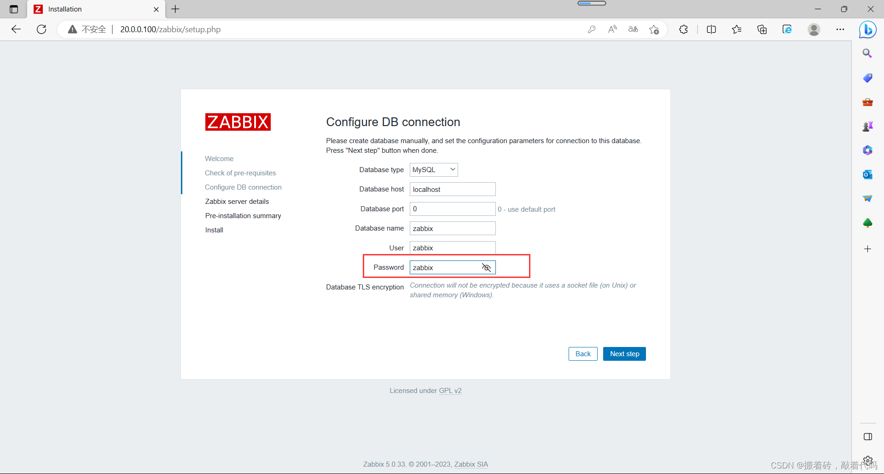The image size is (884, 474).
Task: Open a new tab with plus button
Action: point(175,9)
